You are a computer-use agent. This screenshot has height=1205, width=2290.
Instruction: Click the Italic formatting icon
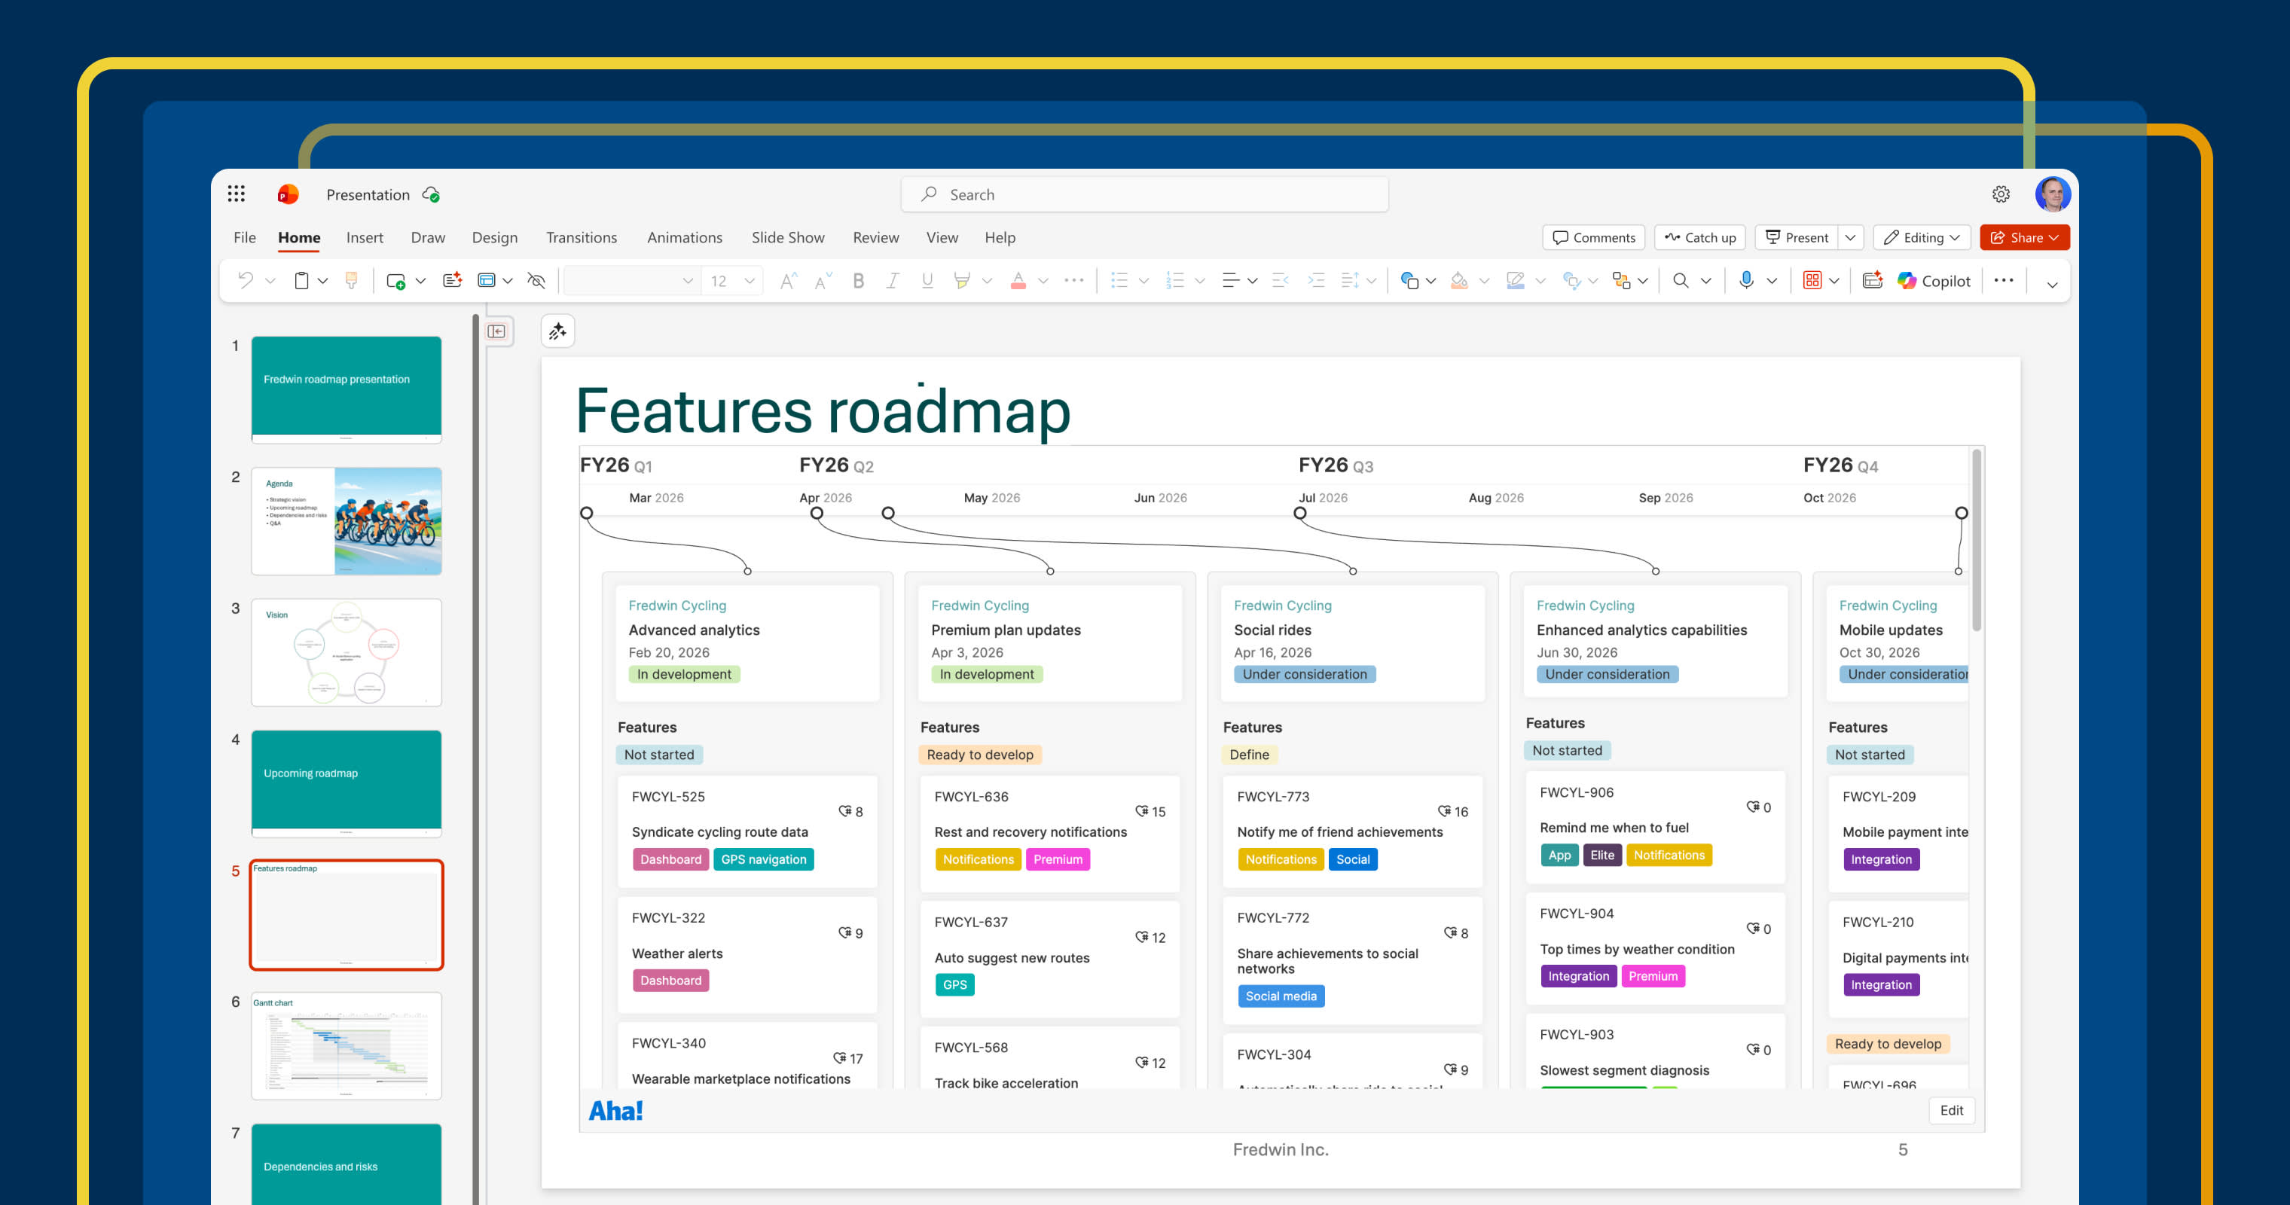[892, 280]
